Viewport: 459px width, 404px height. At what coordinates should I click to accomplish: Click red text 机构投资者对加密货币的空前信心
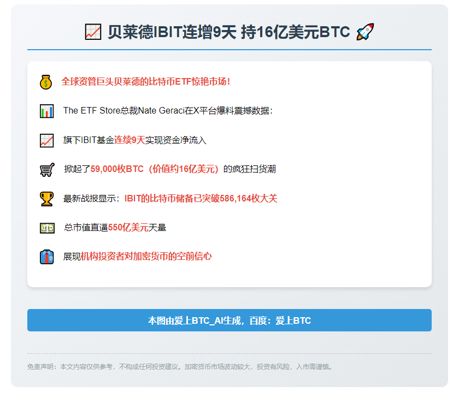click(146, 257)
